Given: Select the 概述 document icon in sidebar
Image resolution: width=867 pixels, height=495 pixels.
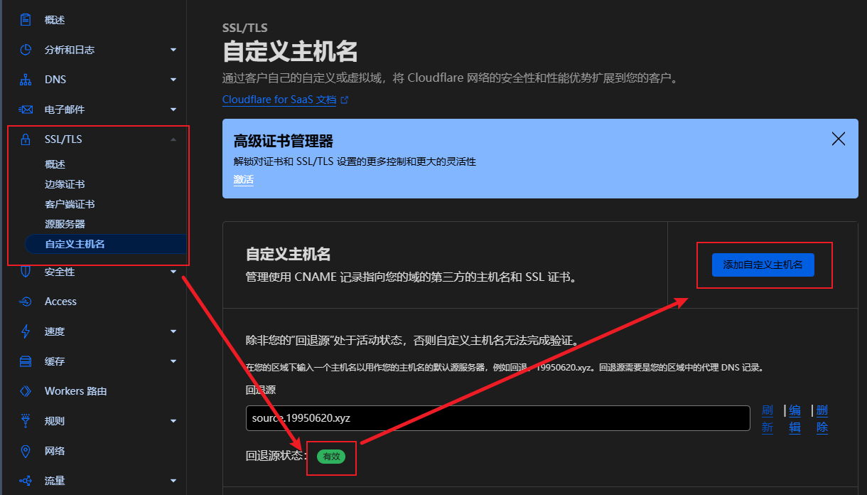Looking at the screenshot, I should pos(26,19).
